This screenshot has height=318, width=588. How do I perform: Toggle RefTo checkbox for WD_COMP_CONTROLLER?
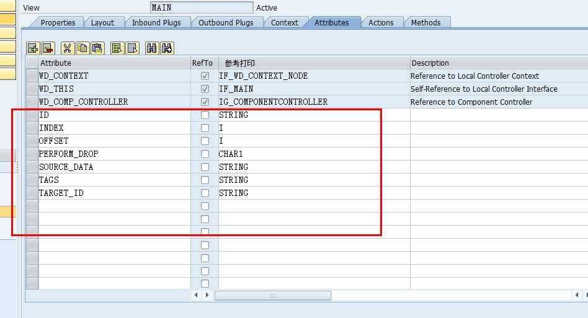coord(205,102)
